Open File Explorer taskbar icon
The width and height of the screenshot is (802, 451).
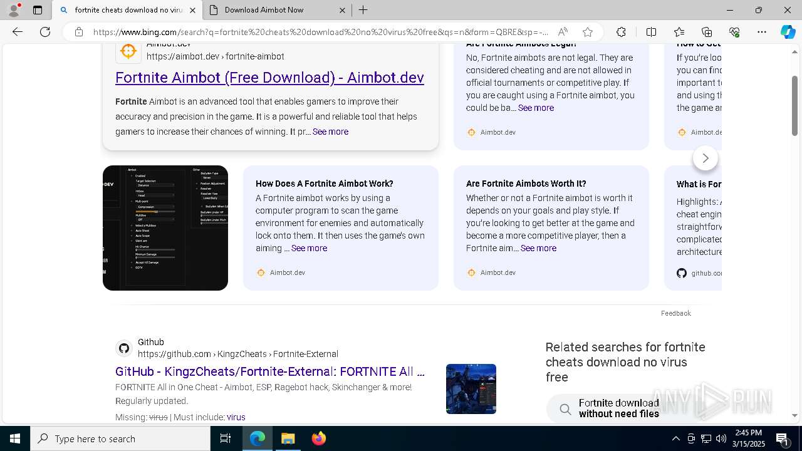tap(288, 438)
